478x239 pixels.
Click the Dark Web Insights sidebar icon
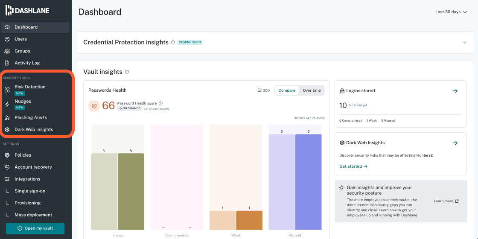point(8,130)
